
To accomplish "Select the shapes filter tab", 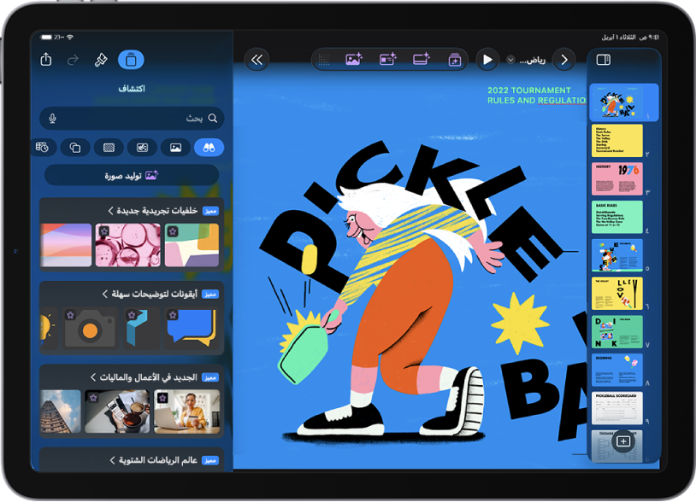I will 75,148.
